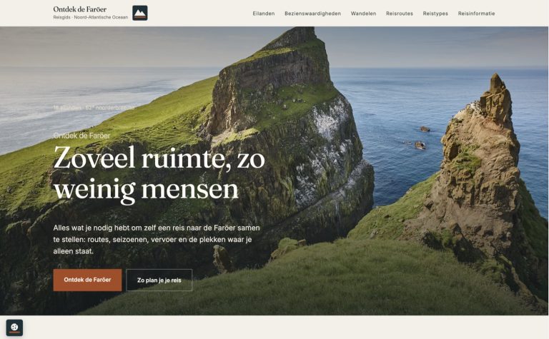Viewport: 549px width, 339px height.
Task: Click the mountain logo icon in header
Action: 139,14
